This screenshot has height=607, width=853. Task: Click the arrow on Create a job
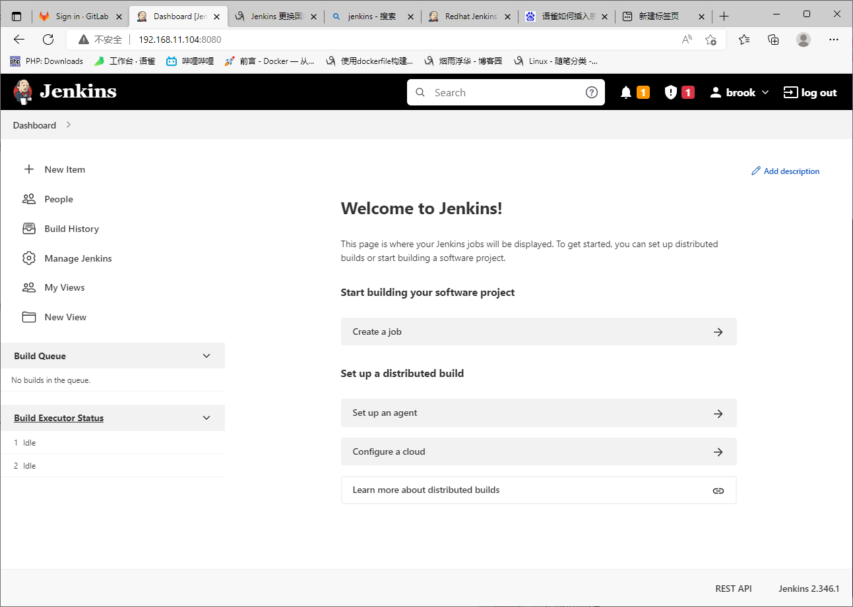coord(718,332)
